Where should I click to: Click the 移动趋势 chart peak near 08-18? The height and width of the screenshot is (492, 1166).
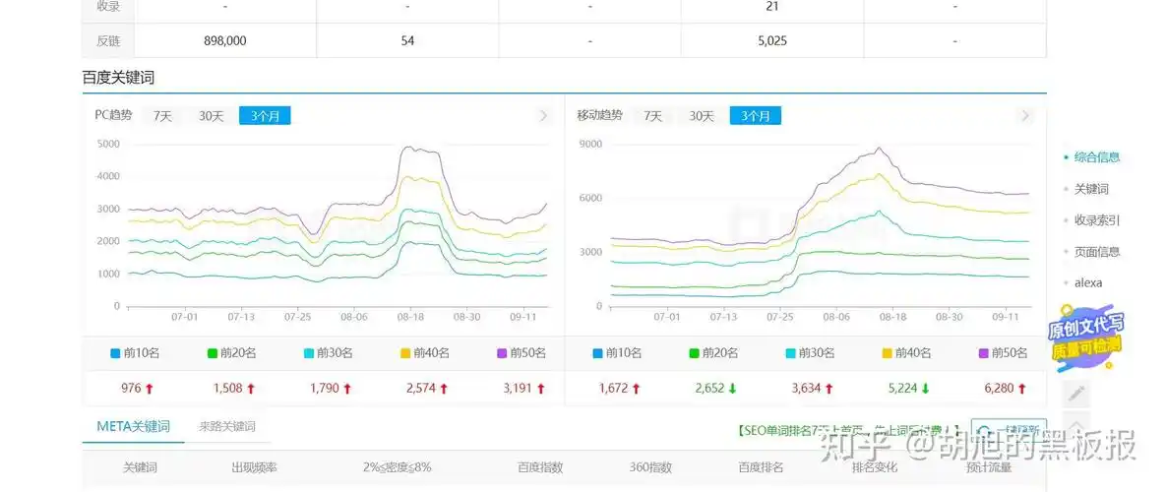(880, 148)
